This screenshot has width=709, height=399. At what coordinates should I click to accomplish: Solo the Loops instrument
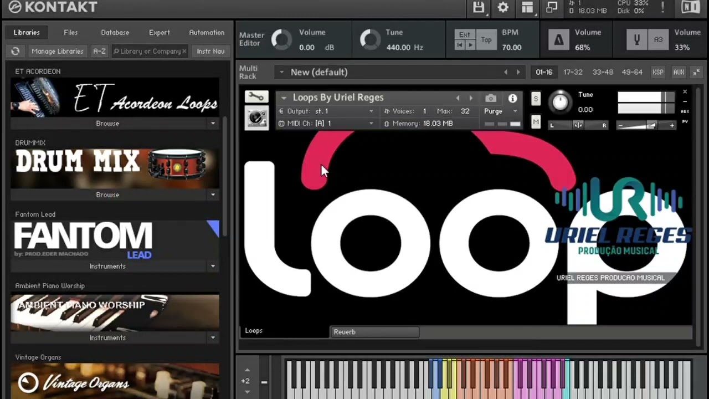point(536,99)
